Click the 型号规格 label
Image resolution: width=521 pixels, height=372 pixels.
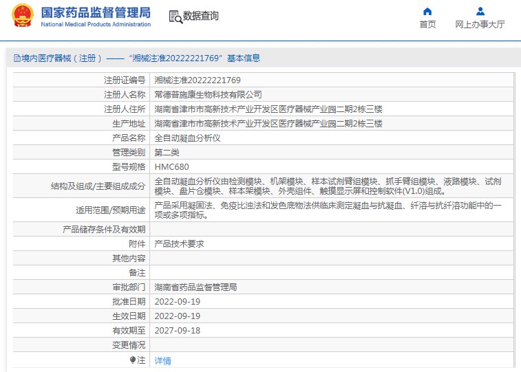tap(129, 167)
